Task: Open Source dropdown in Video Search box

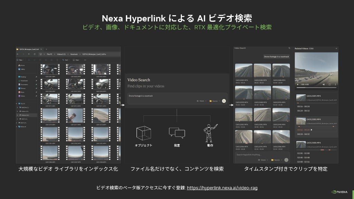Action: 214,101
